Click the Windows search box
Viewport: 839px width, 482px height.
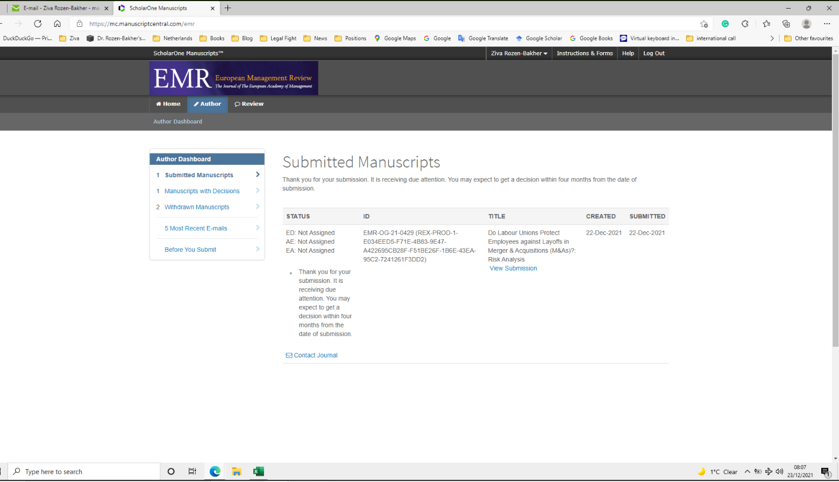[x=84, y=471]
